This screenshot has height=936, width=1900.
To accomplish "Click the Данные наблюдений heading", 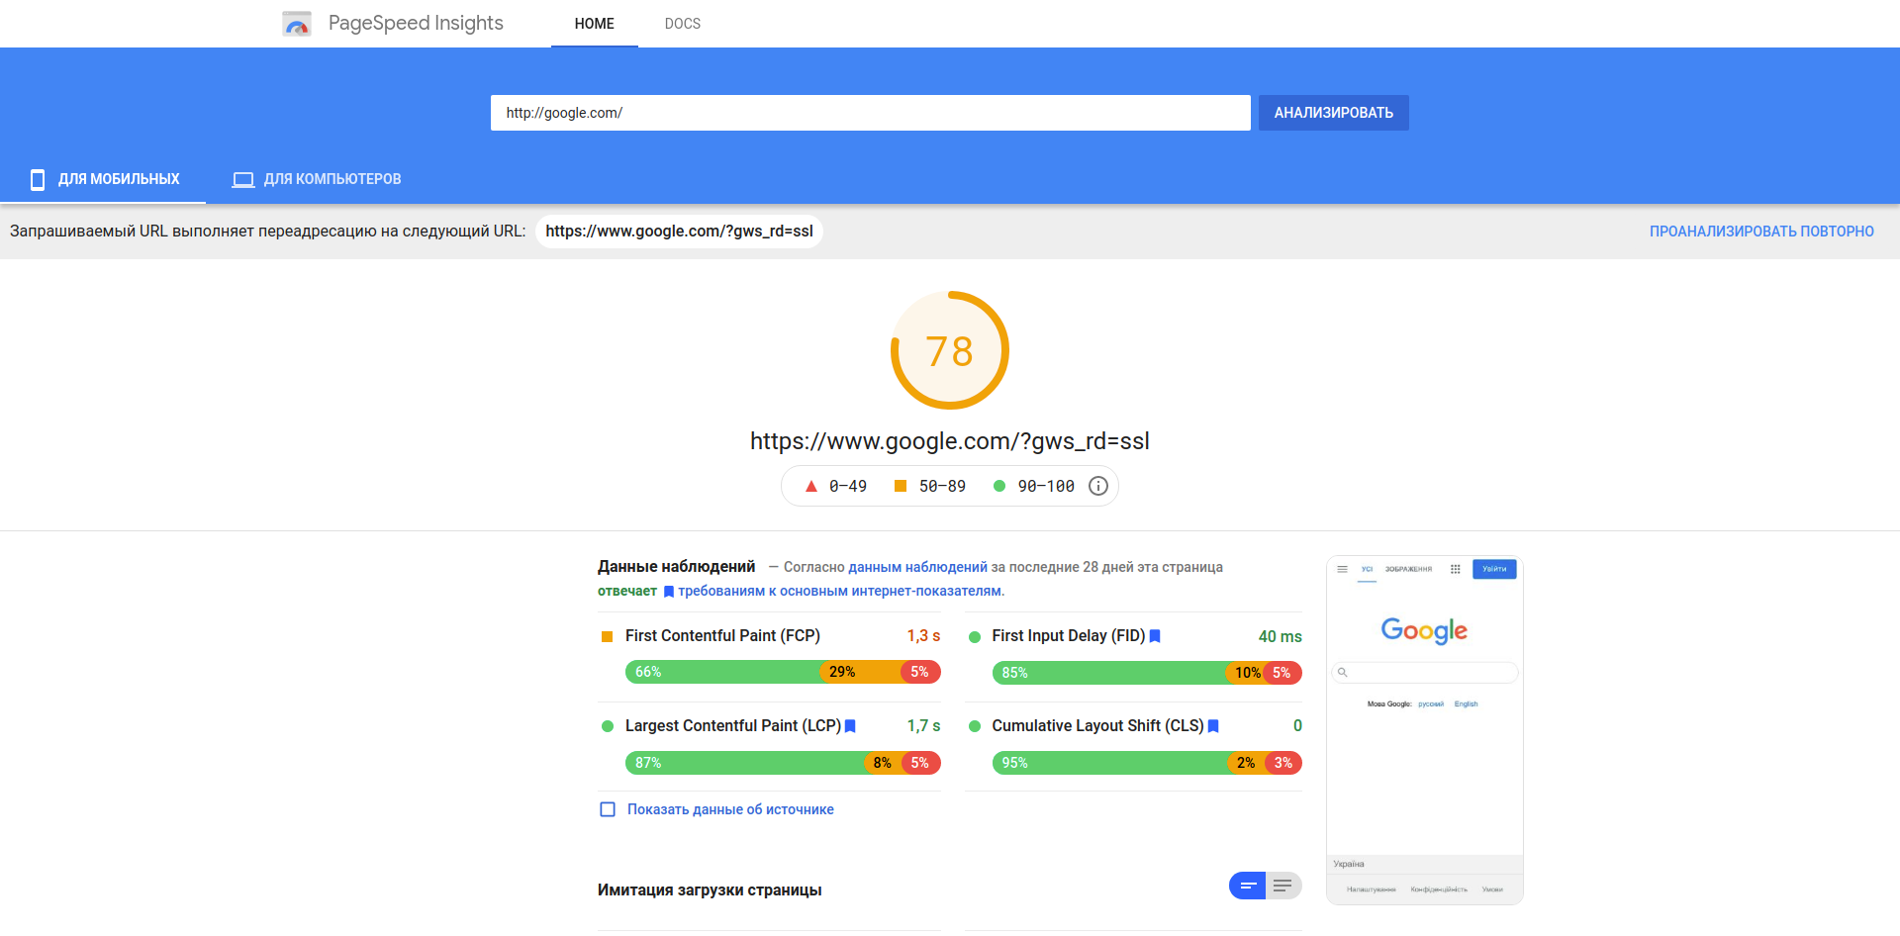I will pyautogui.click(x=677, y=567).
